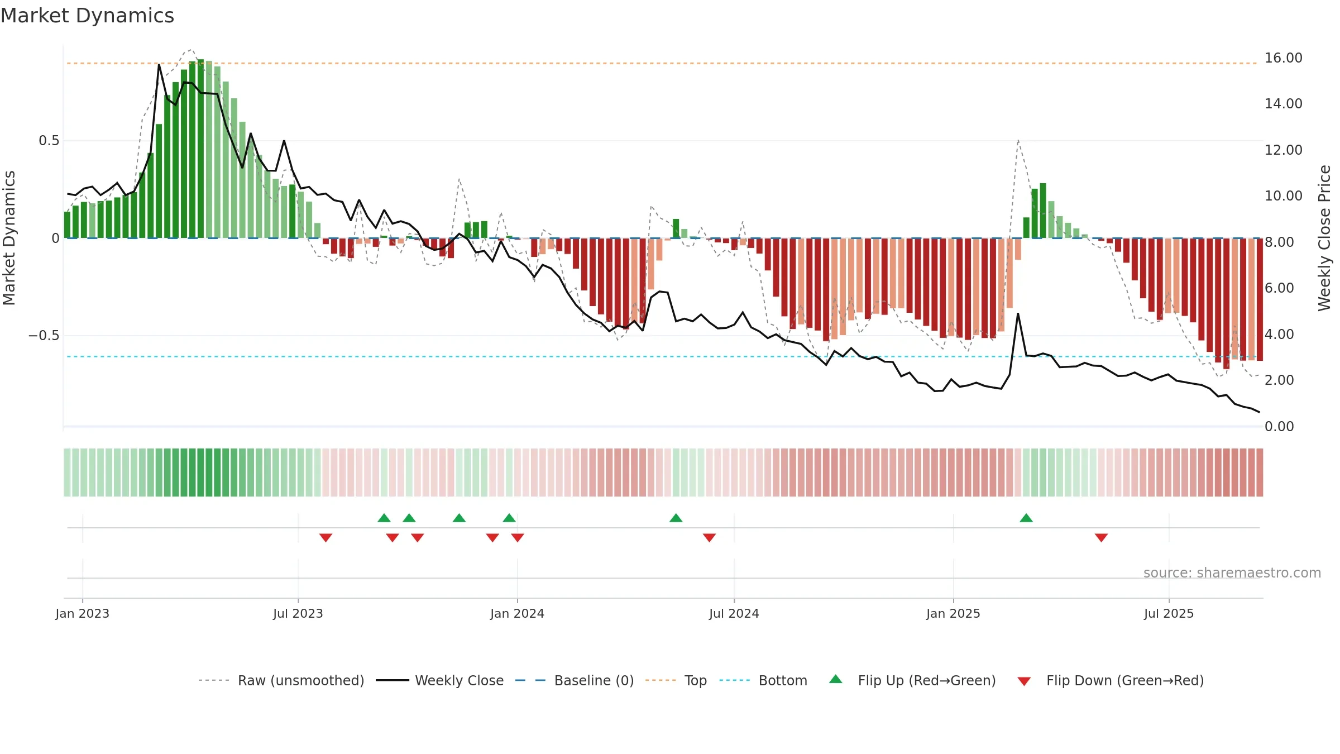
Task: Toggle the Bottom legend entry
Action: [763, 680]
